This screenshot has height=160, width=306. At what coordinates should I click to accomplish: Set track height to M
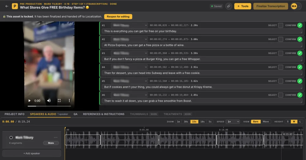(294, 122)
